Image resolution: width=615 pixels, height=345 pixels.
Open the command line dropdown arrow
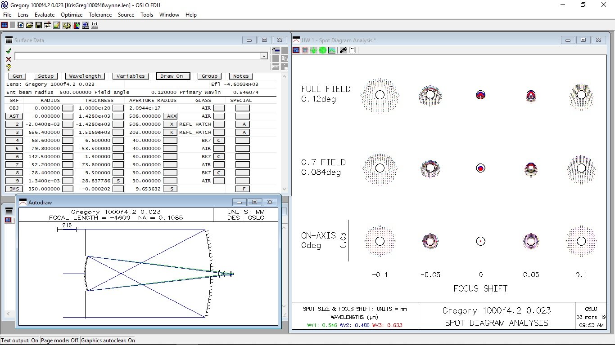[x=264, y=56]
